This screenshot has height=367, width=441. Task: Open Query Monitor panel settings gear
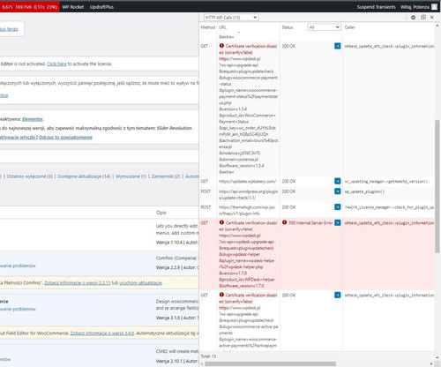point(413,18)
